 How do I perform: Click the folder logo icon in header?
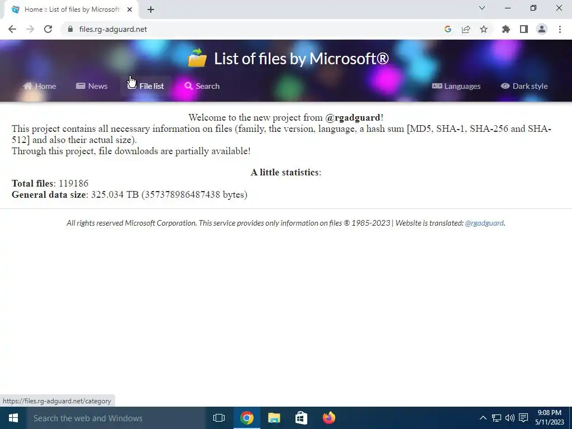(197, 58)
